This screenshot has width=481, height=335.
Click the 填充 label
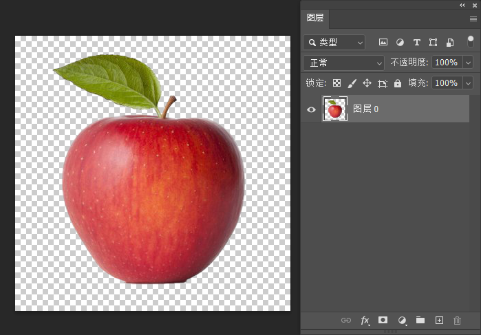pyautogui.click(x=418, y=83)
